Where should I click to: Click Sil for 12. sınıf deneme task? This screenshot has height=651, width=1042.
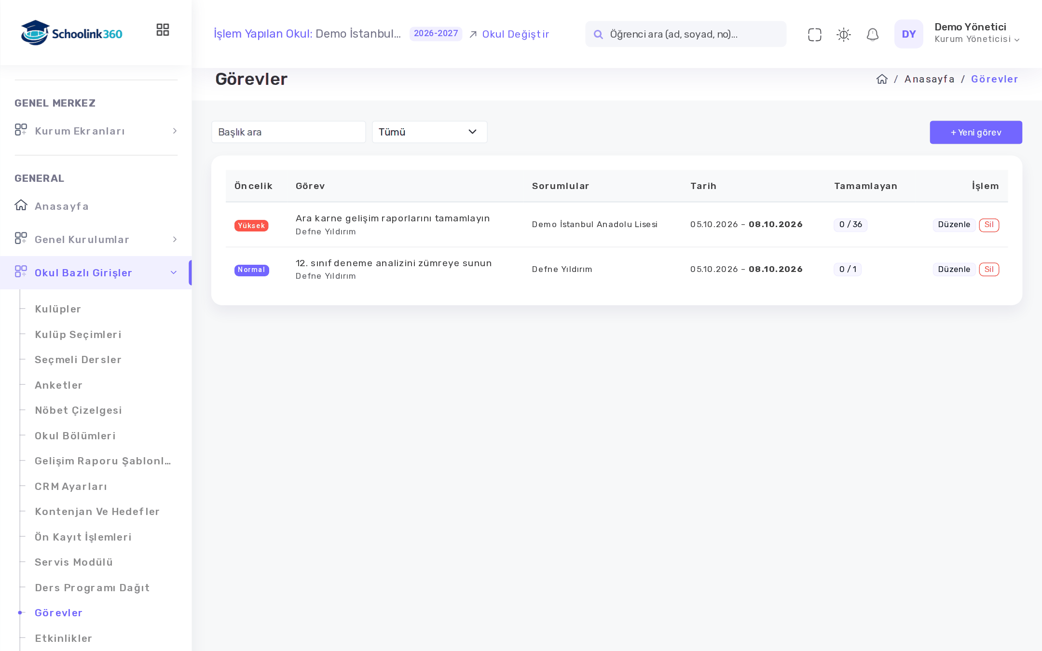point(988,270)
